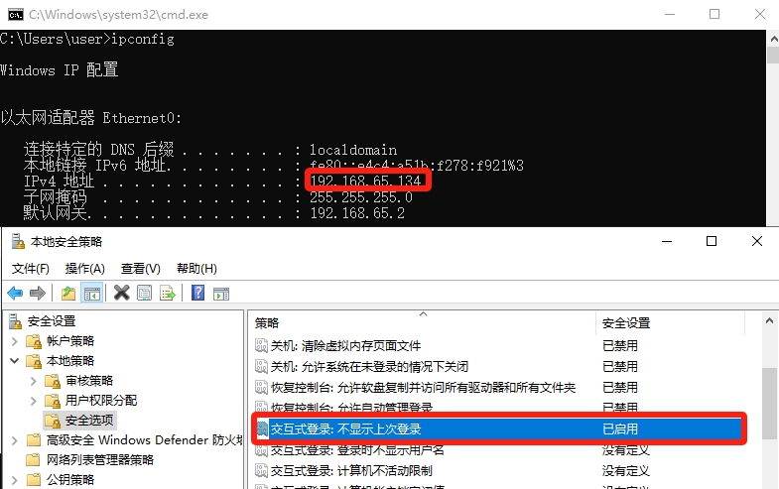Click the 192.168.65.134 IPv4 address text

365,181
